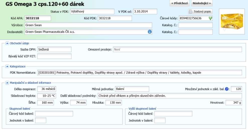The image size is (248, 130).
Task: Click the Omezení prodeje field
Action: pos(177,49)
